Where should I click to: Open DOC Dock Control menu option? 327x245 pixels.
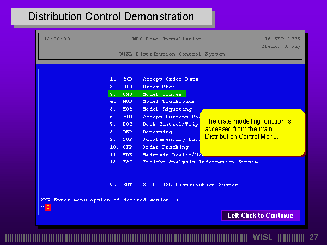[155, 124]
